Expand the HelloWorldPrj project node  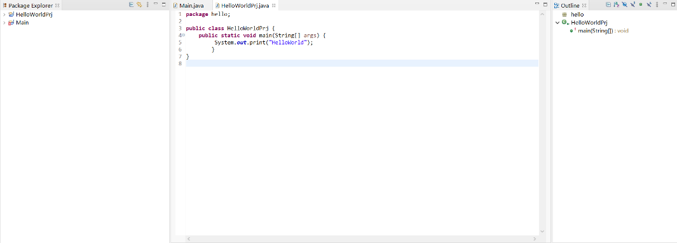pyautogui.click(x=4, y=14)
